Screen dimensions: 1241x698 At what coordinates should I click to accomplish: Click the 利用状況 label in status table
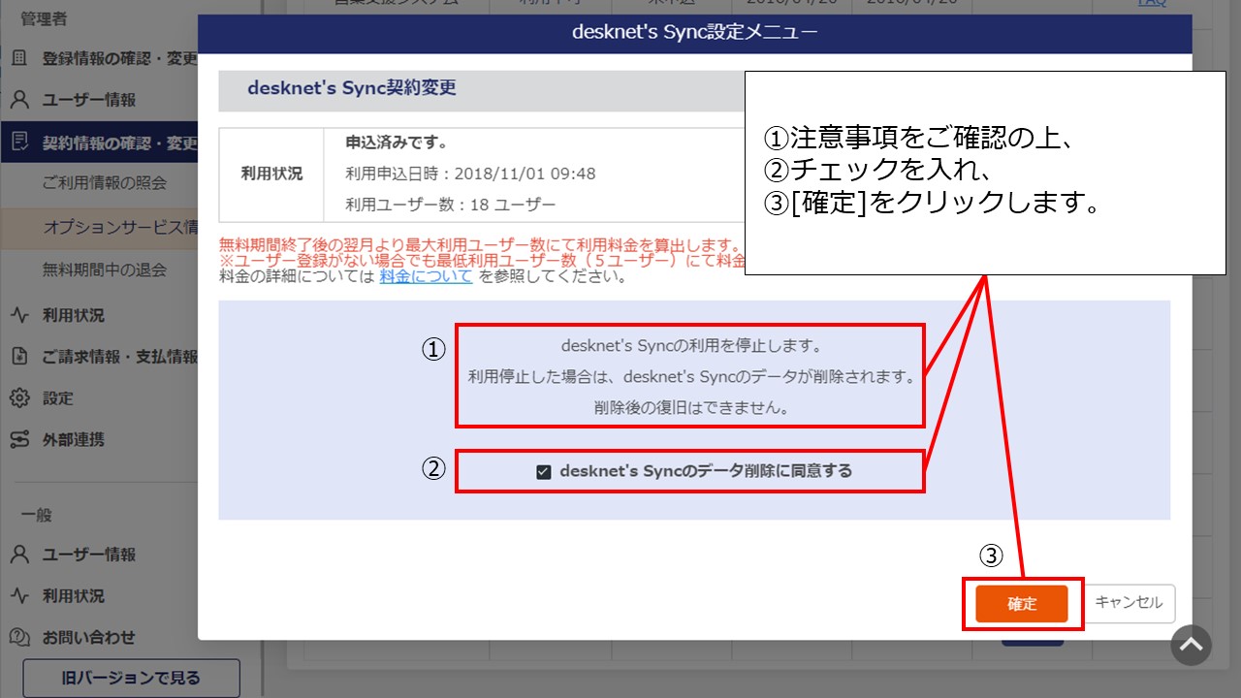click(271, 174)
